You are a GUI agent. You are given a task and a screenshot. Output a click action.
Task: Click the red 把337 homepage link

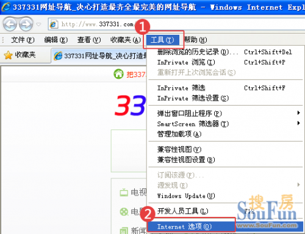[136, 75]
